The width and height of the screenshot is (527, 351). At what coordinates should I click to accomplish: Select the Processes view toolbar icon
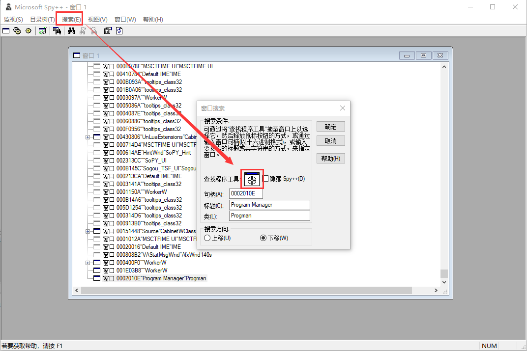pos(17,30)
